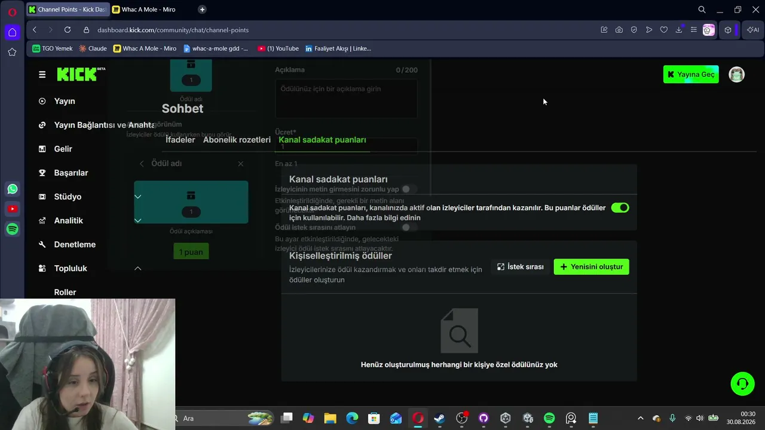Open a new browser tab
Screen dimensions: 765x430
coord(202,10)
